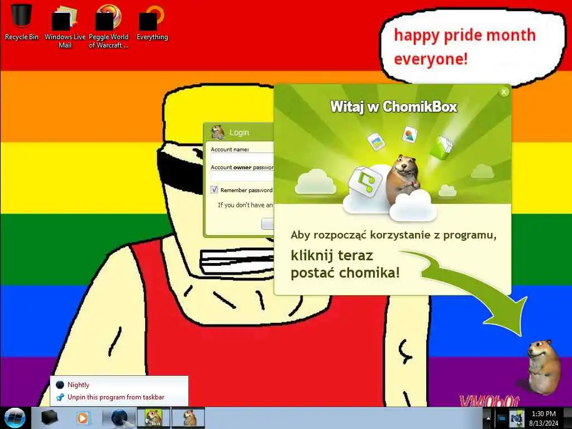Click the Witaj w ChomikBox heading

click(394, 107)
